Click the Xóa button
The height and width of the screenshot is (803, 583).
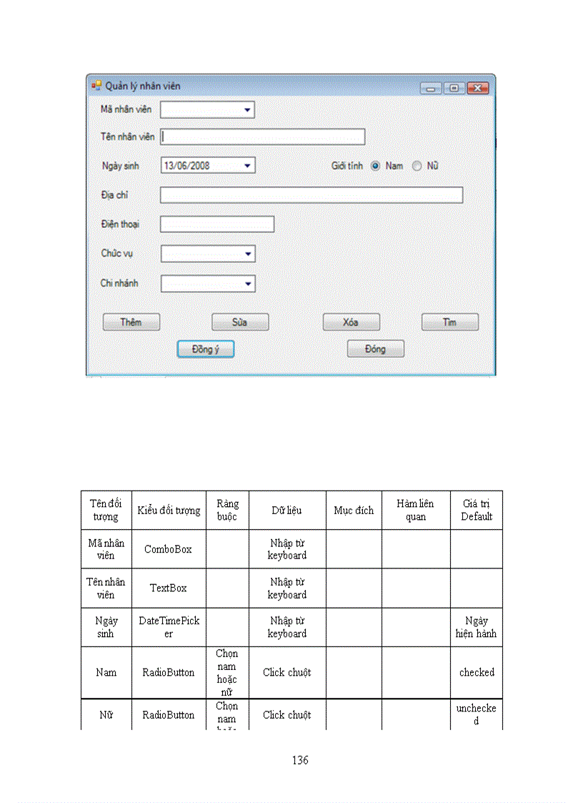[x=350, y=322]
